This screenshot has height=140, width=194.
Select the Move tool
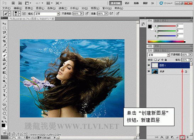click(4, 24)
